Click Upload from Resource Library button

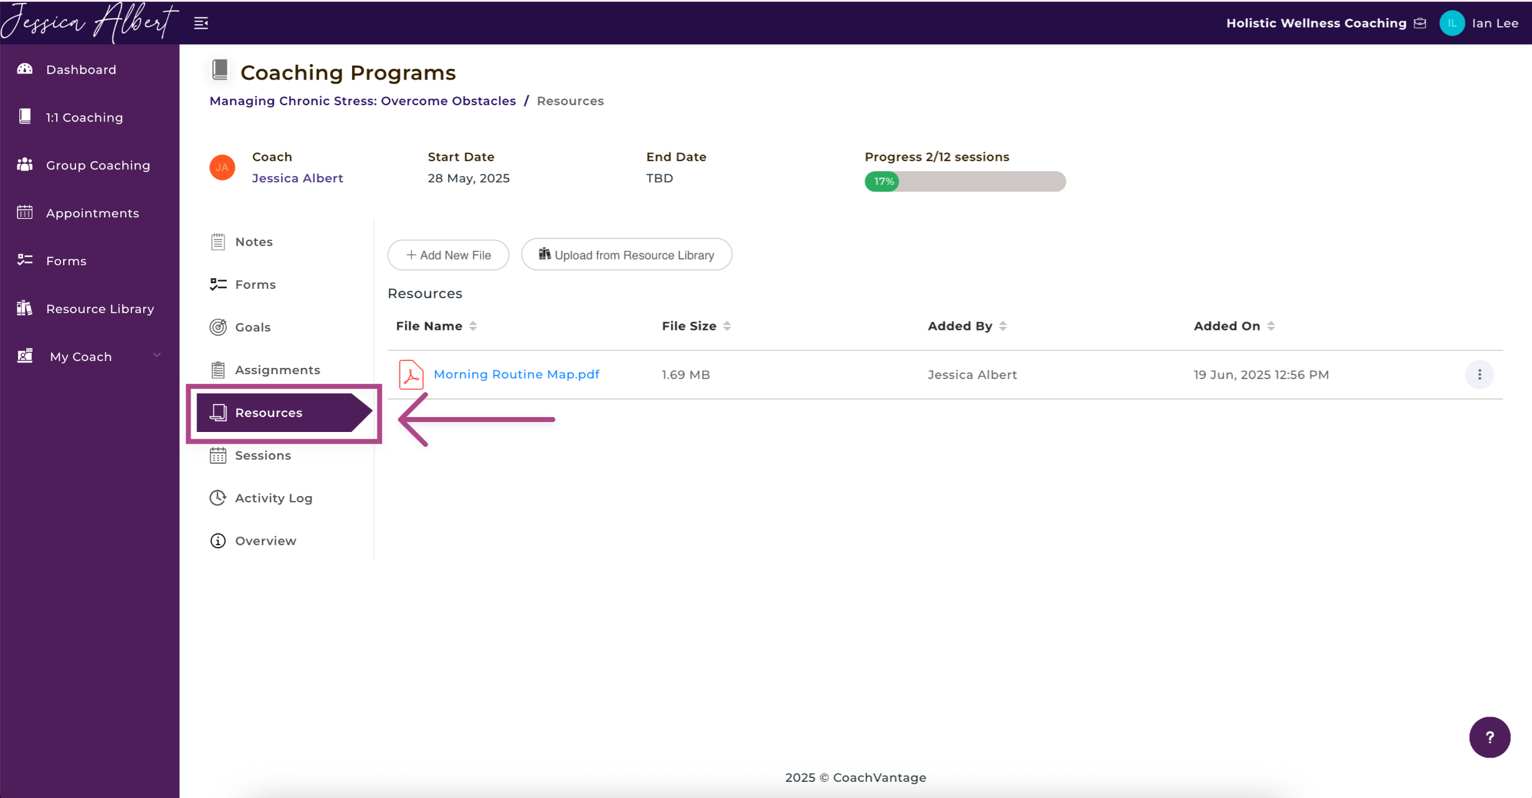pos(626,255)
